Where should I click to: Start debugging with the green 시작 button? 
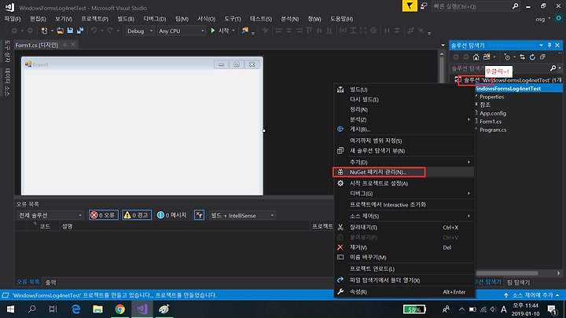(221, 31)
